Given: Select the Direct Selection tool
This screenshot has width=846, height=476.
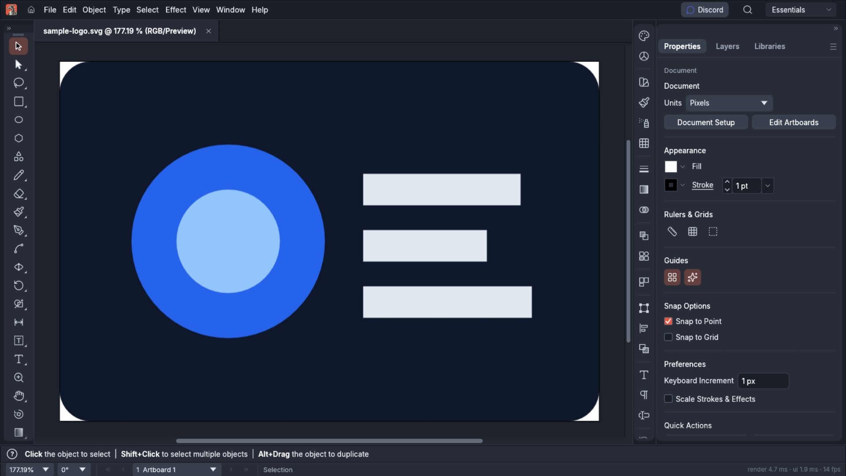Looking at the screenshot, I should pyautogui.click(x=19, y=64).
